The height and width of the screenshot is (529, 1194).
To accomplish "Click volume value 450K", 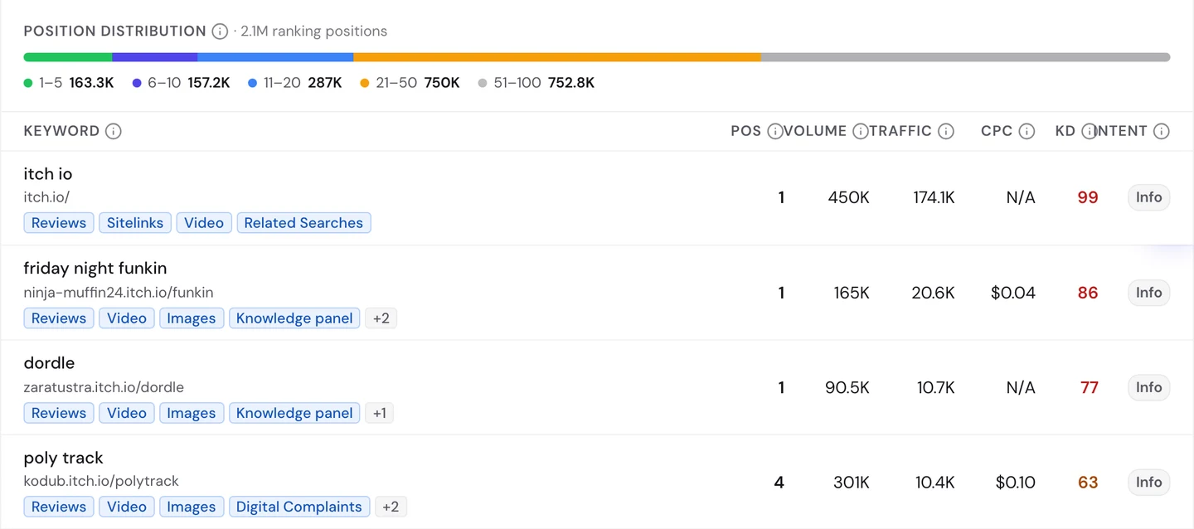I will click(848, 197).
